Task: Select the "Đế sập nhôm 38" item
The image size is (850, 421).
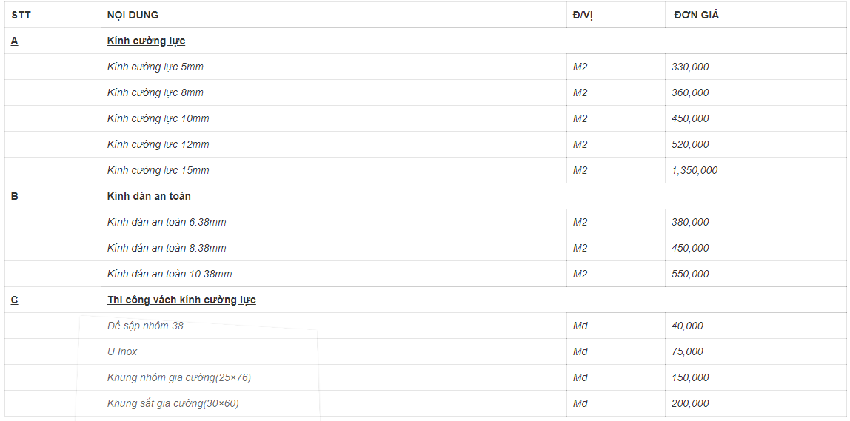Action: [x=145, y=326]
